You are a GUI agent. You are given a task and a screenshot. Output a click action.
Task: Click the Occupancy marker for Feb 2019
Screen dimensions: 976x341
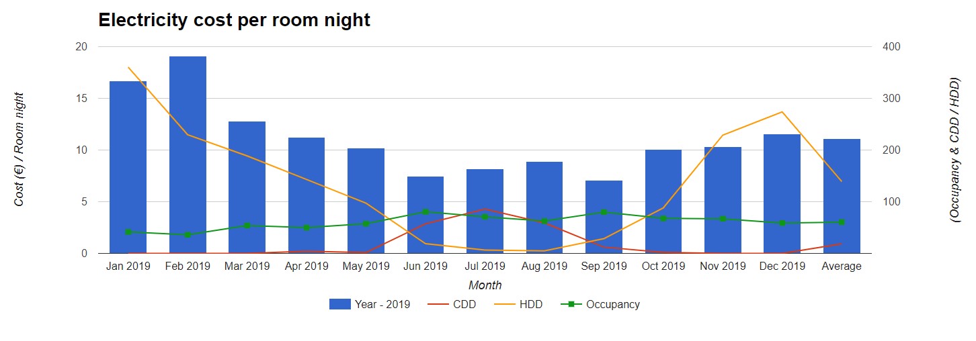(188, 234)
